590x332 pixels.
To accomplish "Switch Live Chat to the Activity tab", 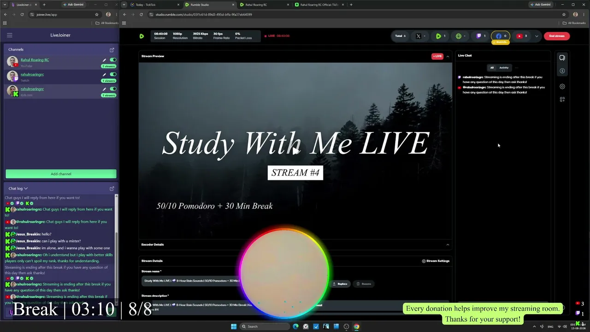I will [x=504, y=68].
